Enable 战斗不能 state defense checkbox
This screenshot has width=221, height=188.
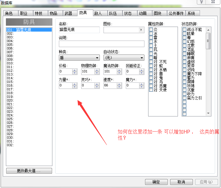coord(184,29)
